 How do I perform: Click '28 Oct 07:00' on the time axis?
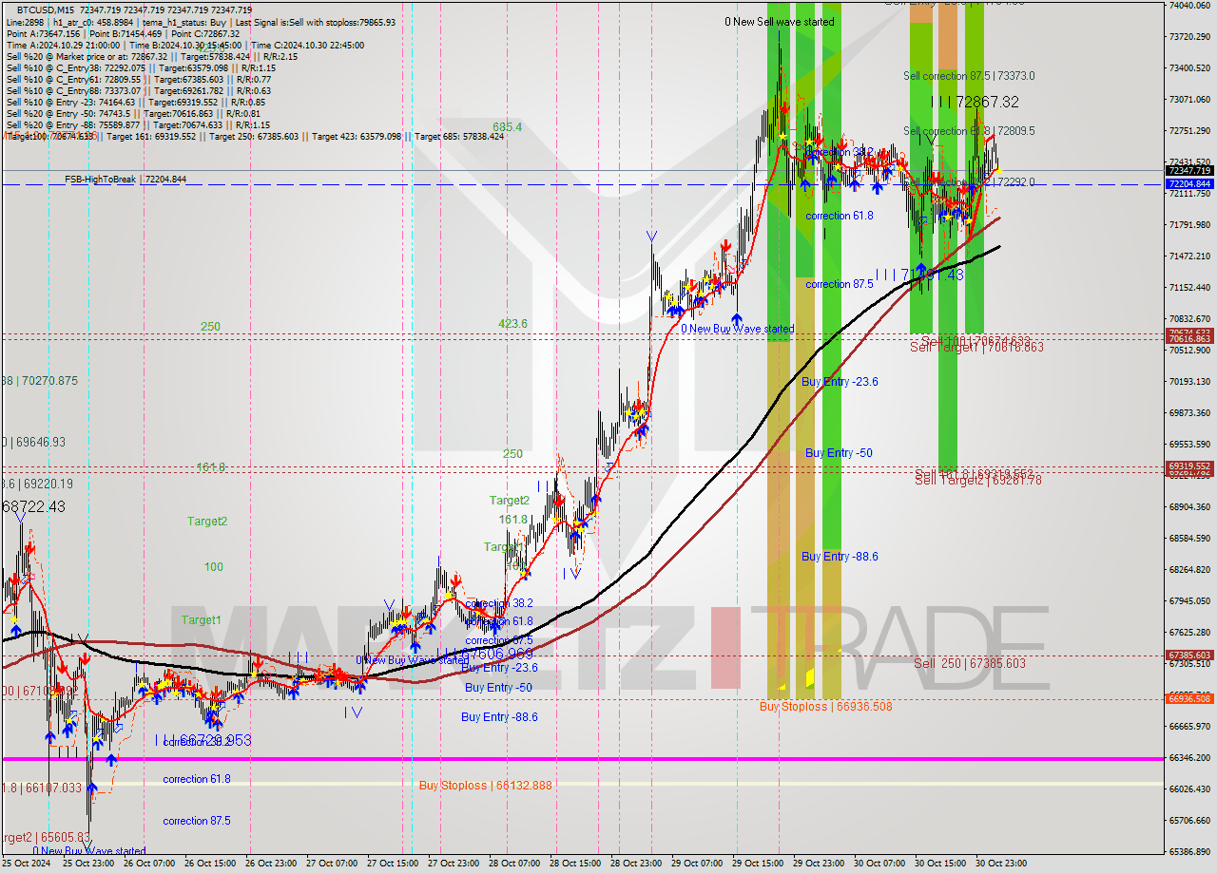click(x=513, y=864)
